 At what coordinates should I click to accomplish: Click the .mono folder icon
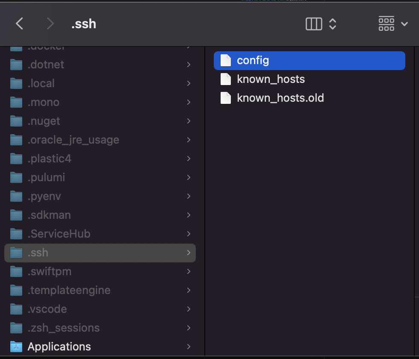[x=16, y=102]
